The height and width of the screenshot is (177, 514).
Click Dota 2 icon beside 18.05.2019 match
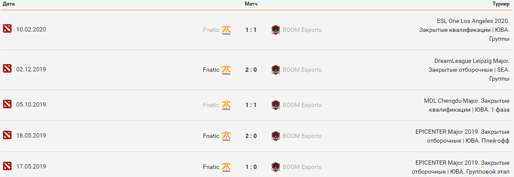click(7, 135)
